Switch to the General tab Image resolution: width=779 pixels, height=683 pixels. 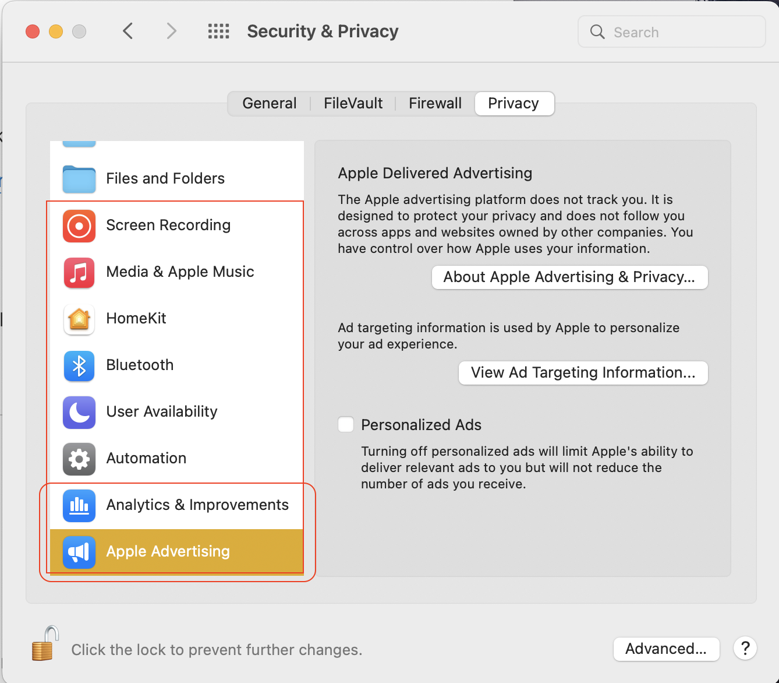(270, 104)
